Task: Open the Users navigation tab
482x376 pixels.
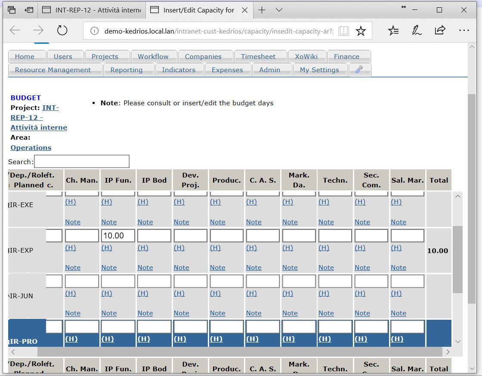Action: click(63, 56)
